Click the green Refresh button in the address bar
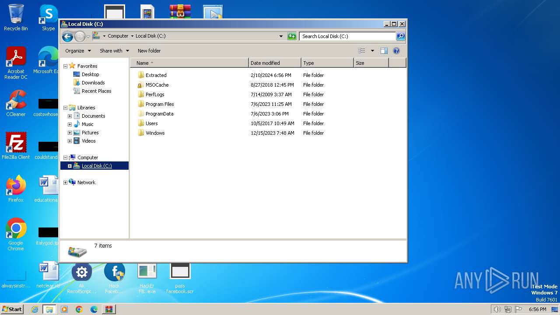The width and height of the screenshot is (560, 315). pyautogui.click(x=292, y=36)
